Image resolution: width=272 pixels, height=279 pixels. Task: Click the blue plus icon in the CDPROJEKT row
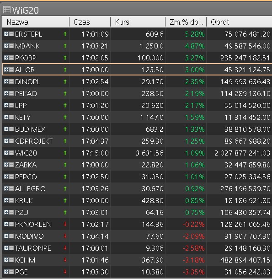tap(6, 141)
